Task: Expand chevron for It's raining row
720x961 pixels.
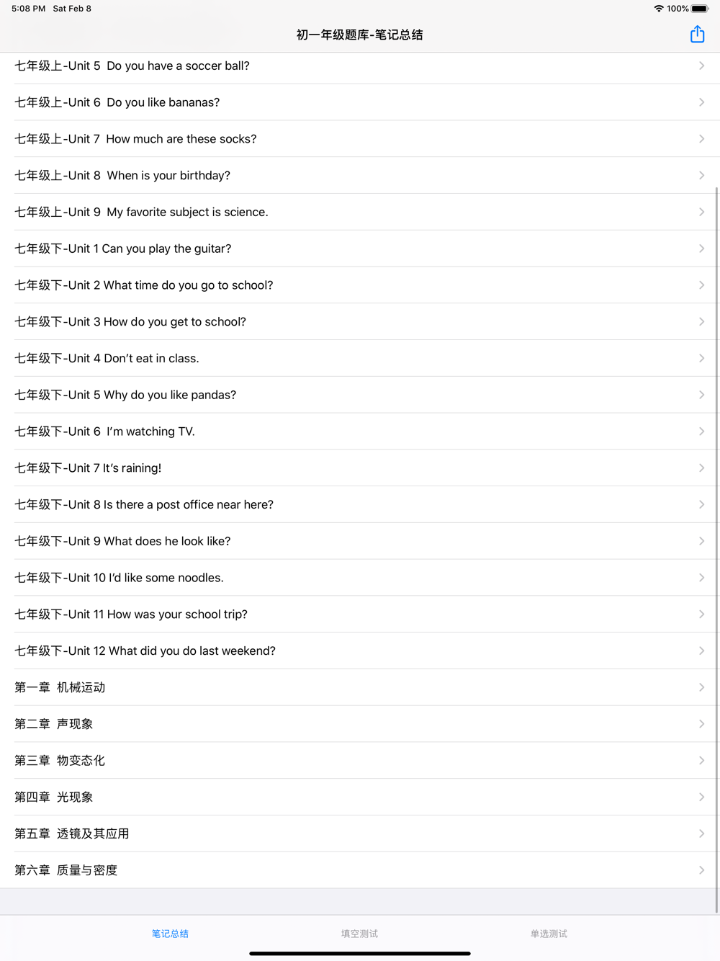Action: coord(701,468)
